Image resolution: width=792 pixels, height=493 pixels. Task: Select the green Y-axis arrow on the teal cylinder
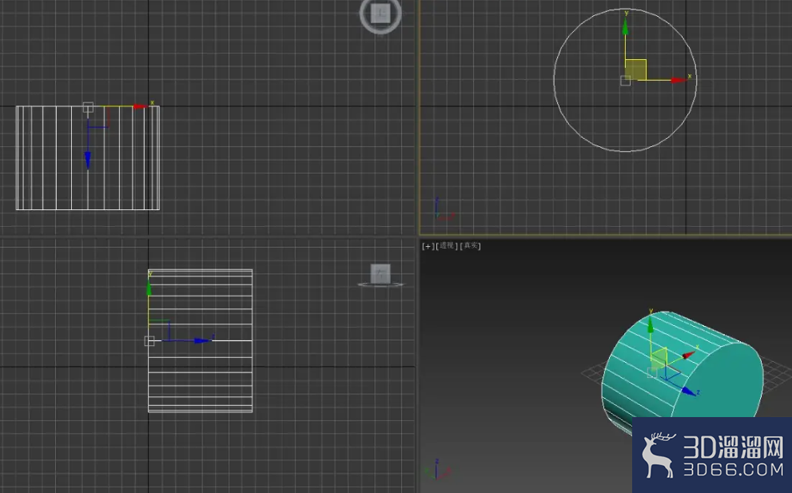coord(651,326)
